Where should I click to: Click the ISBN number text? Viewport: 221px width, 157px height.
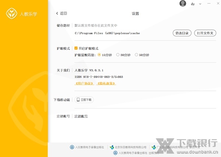coord(99,77)
